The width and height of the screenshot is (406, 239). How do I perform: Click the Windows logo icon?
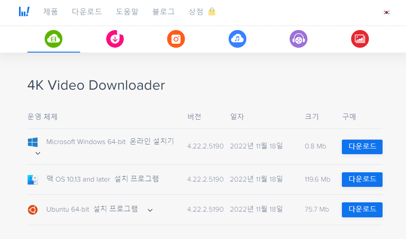[x=33, y=142]
